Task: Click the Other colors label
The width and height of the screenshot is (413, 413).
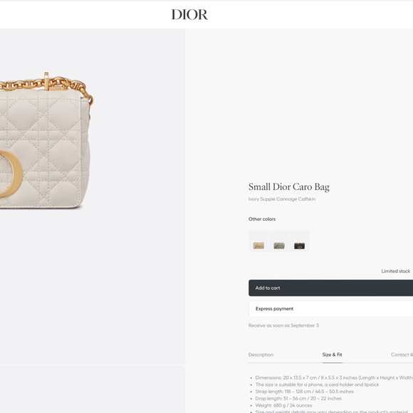Action: click(x=262, y=219)
